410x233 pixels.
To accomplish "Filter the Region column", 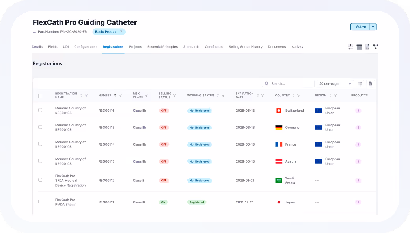I will pos(335,96).
